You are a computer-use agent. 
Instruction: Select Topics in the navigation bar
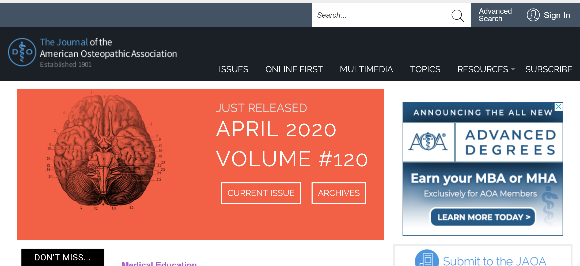(x=425, y=69)
